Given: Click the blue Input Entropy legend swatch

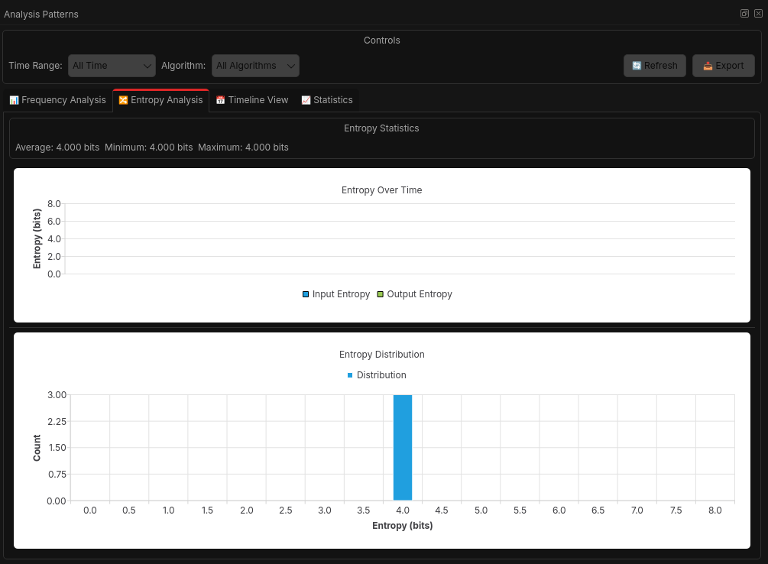Looking at the screenshot, I should click(x=306, y=294).
